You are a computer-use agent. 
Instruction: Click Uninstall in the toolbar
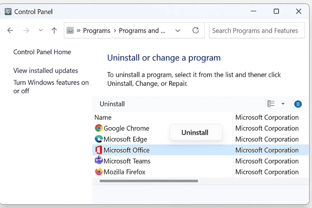[x=112, y=104]
